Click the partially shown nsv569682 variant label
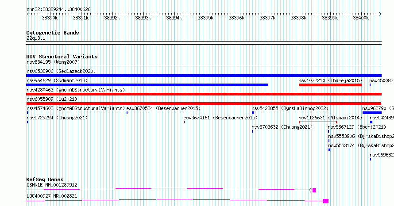This screenshot has height=206, width=394. pyautogui.click(x=382, y=155)
